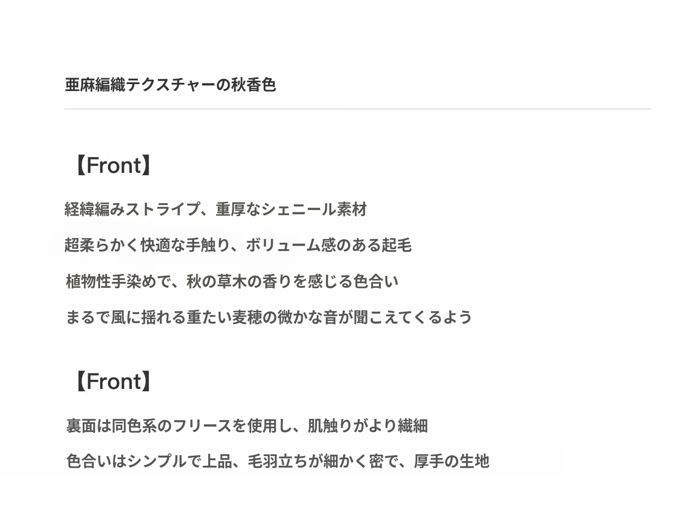Click the phrase ボリューム感のある起毛
Viewport: 689px width, 514px height.
click(328, 245)
